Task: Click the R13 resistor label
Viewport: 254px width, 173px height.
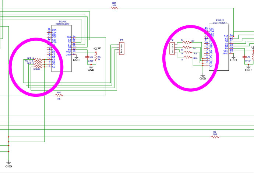Action: coord(31,61)
